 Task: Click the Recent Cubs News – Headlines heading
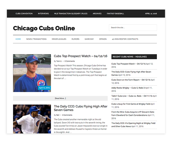[x=134, y=57]
